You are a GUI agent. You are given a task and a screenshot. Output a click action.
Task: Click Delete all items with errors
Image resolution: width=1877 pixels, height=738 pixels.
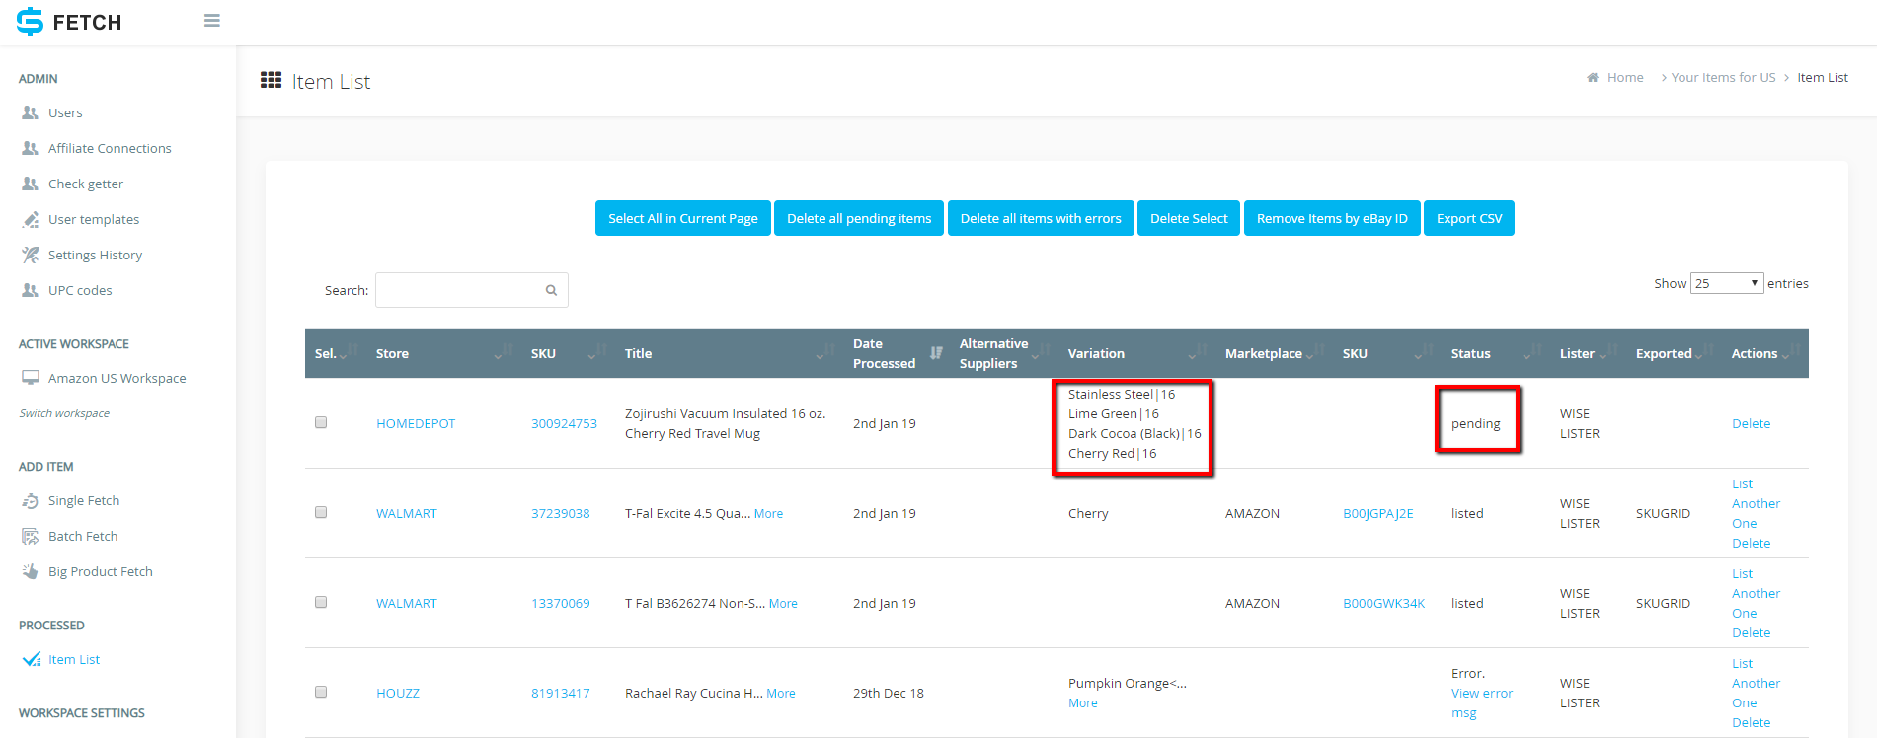point(1041,218)
